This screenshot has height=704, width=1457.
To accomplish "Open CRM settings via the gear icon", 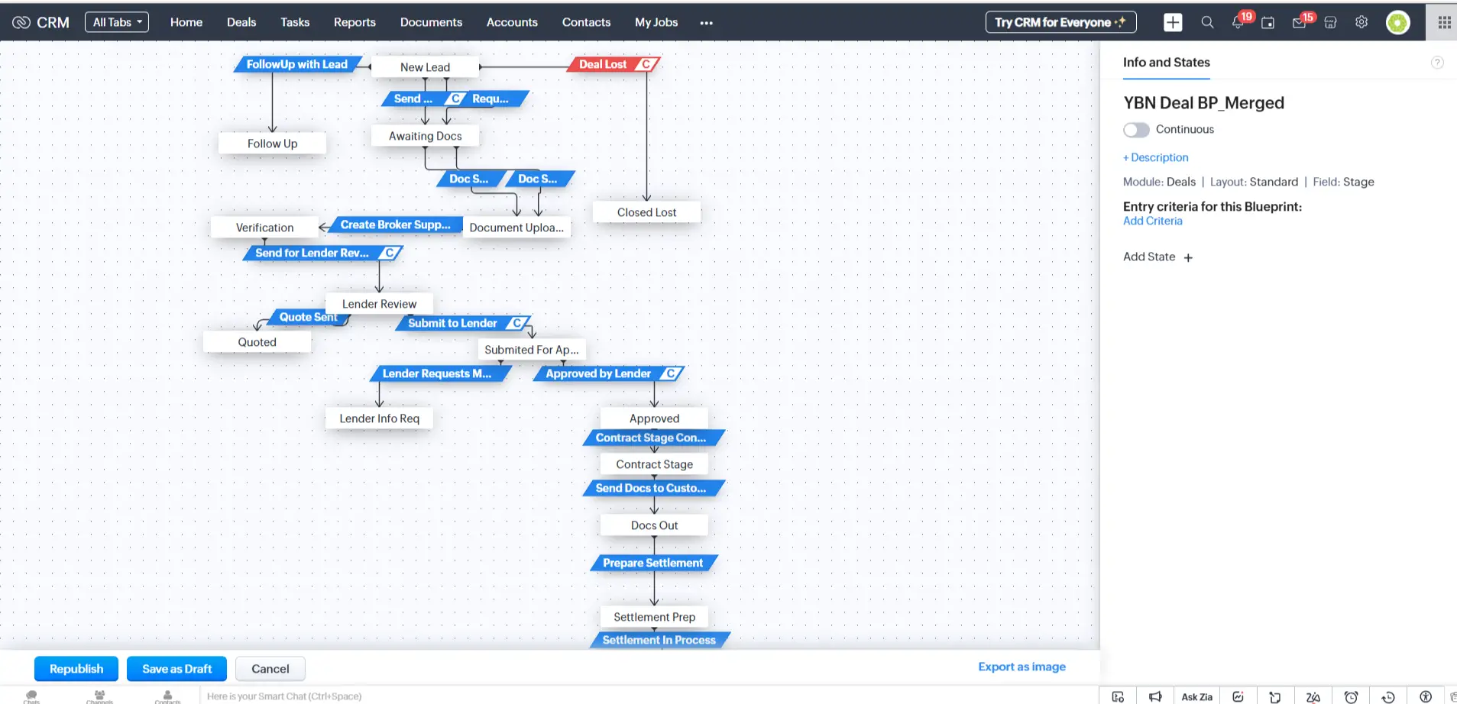I will click(1361, 22).
